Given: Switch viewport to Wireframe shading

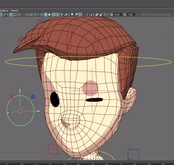Looking at the screenshot, I should click(x=42, y=15).
